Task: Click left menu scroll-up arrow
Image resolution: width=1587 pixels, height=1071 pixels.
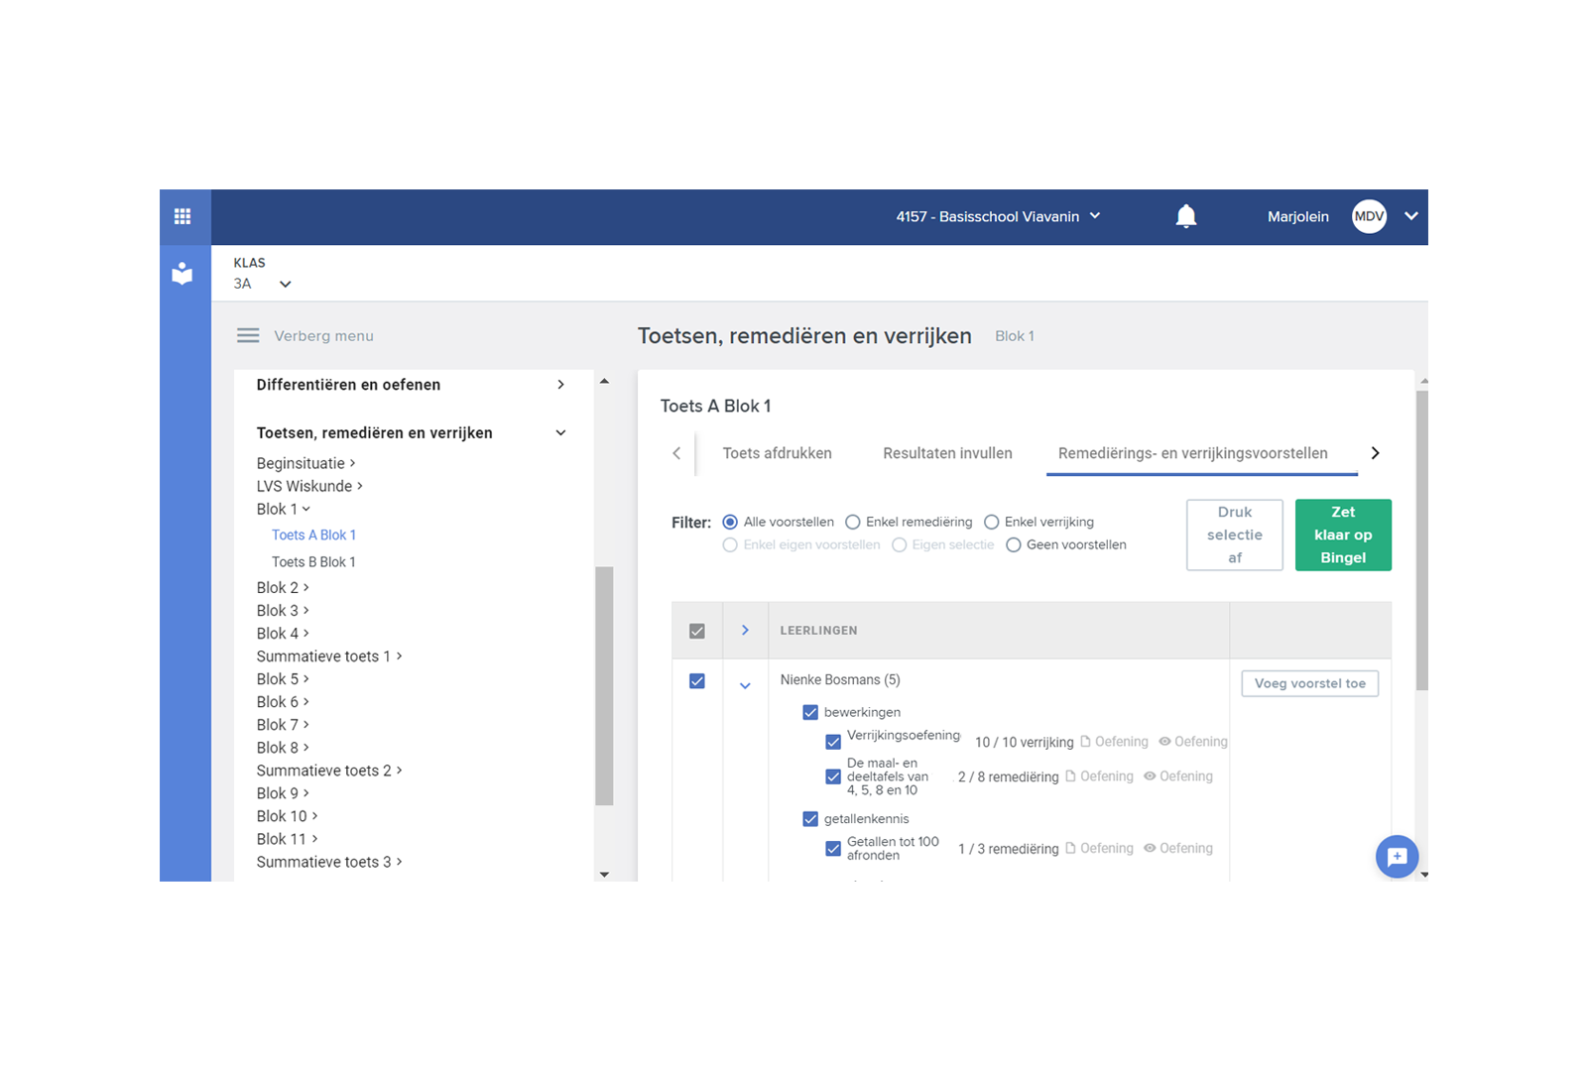Action: (x=604, y=381)
